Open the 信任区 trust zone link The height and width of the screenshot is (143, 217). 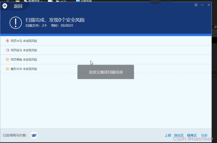tap(179, 135)
